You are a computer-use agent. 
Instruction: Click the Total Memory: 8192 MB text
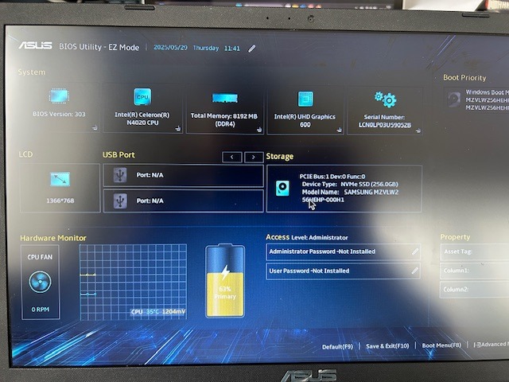click(x=224, y=116)
